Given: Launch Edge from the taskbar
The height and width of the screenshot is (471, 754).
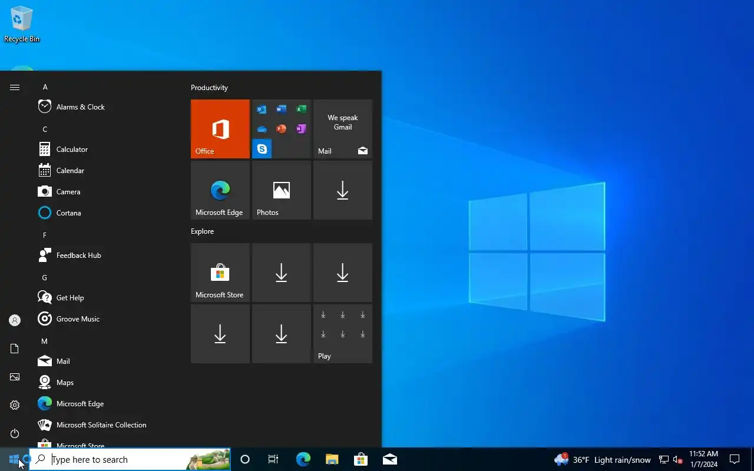Looking at the screenshot, I should tap(303, 459).
